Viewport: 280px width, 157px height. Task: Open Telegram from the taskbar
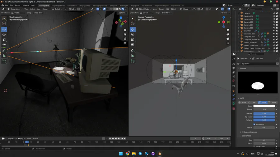[140, 154]
